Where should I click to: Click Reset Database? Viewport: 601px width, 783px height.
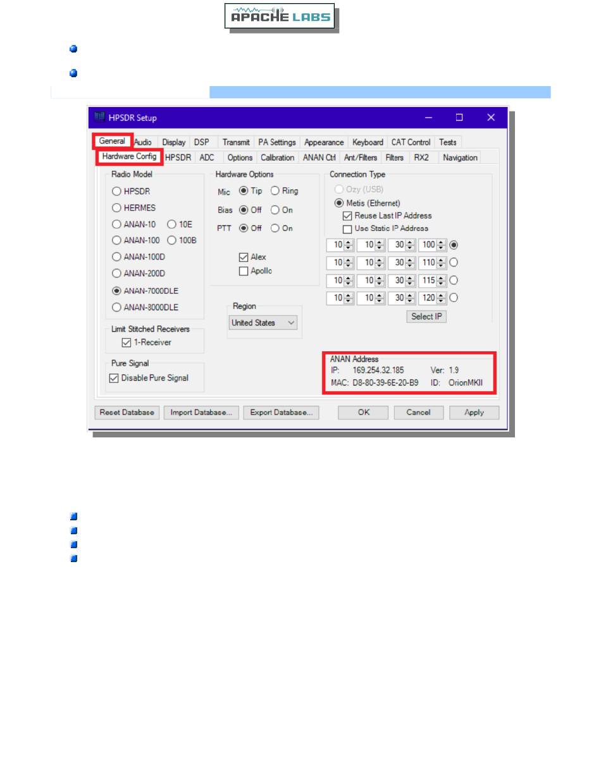(127, 413)
